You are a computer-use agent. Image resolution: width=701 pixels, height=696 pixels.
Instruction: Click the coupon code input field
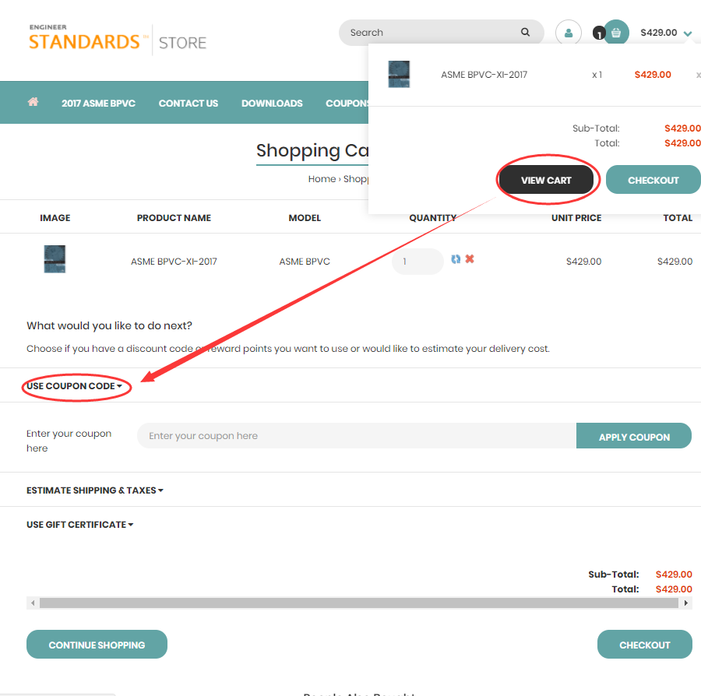pos(356,436)
